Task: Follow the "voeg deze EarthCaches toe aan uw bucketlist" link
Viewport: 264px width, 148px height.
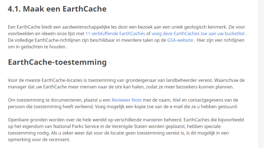Action: tap(198, 34)
